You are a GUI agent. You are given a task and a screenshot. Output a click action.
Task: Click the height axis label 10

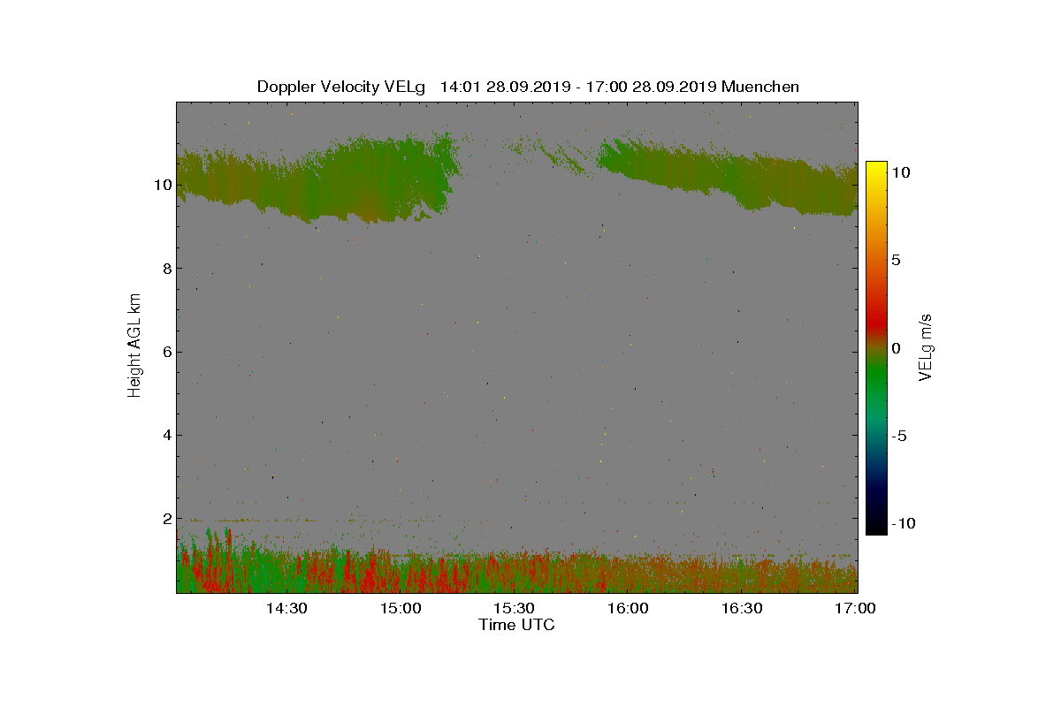pos(162,185)
